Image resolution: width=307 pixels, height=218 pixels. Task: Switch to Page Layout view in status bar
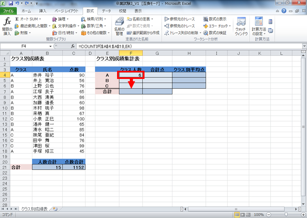click(x=242, y=215)
